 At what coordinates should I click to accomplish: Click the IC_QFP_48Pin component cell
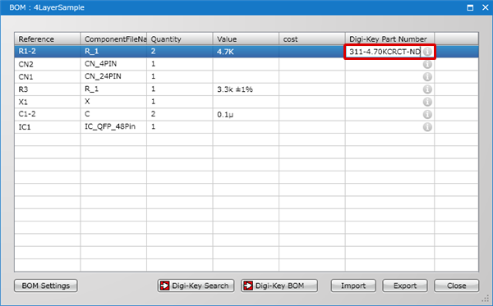pos(113,127)
